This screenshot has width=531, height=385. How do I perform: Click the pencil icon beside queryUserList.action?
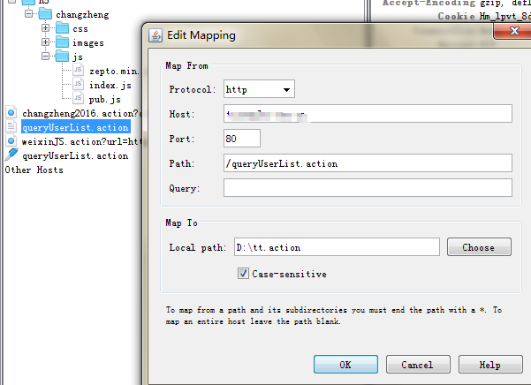point(11,155)
